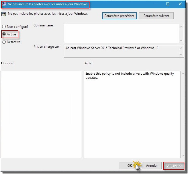The width and height of the screenshot is (190, 176).
Task: Click the policy name heading text
Action: tap(48, 14)
